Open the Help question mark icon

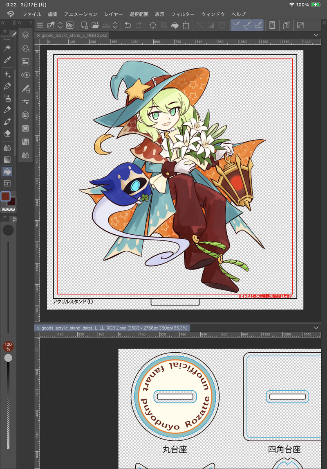pos(286,25)
